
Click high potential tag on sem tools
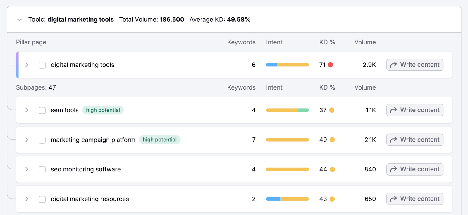click(x=103, y=110)
